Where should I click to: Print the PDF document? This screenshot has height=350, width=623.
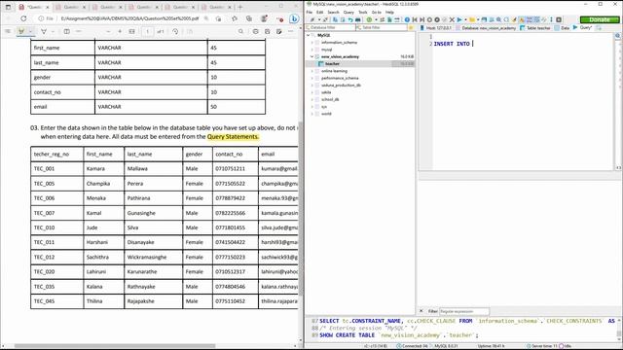(x=255, y=31)
